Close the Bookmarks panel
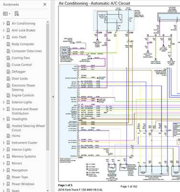The width and height of the screenshot is (180, 192). pyautogui.click(x=45, y=4)
